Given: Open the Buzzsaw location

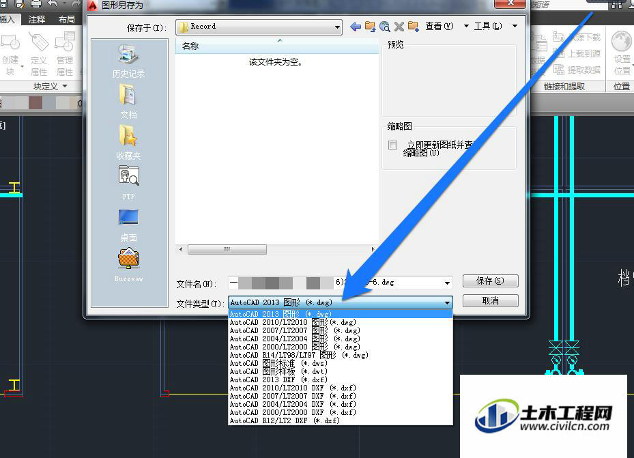Looking at the screenshot, I should [128, 264].
